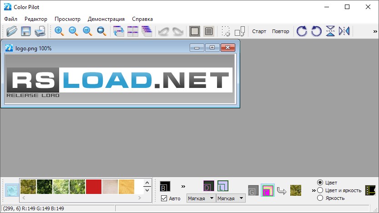Open the Редактор menu
This screenshot has height=213, width=379.
tap(36, 19)
